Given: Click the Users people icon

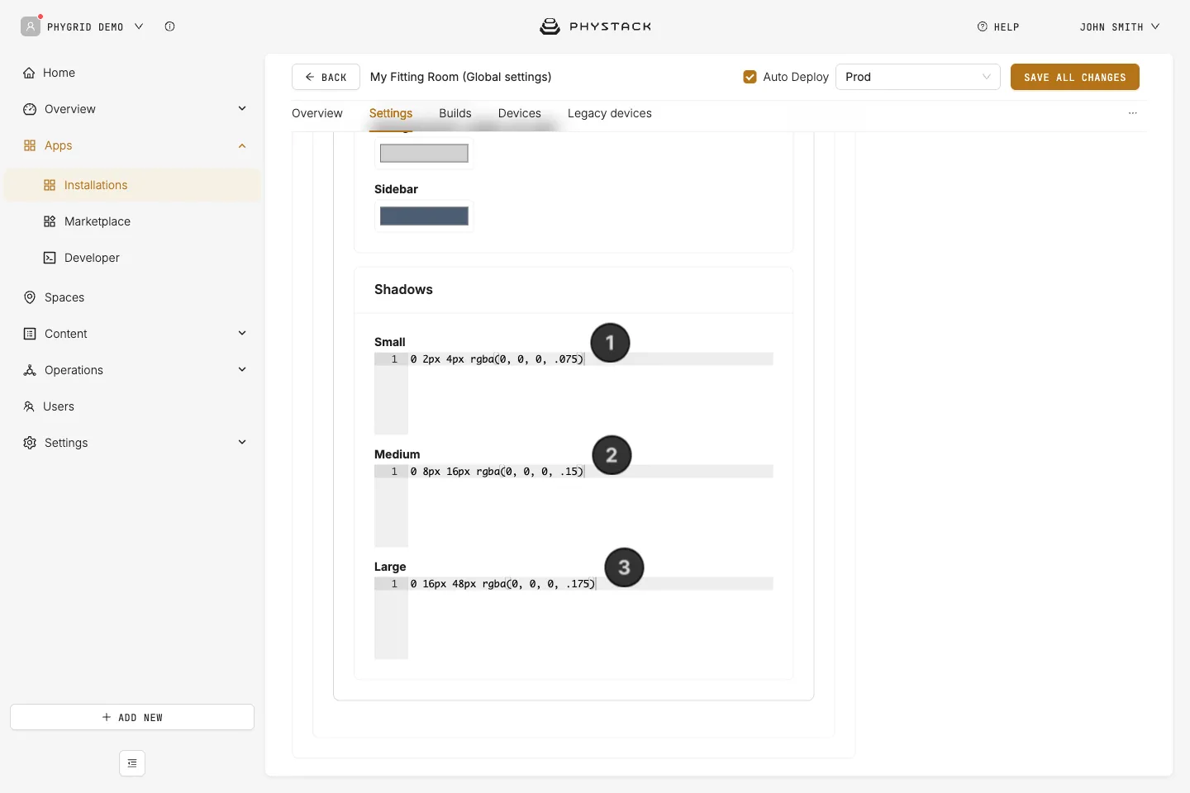Looking at the screenshot, I should point(29,406).
